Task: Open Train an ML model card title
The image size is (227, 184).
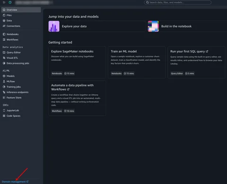Action: (124, 51)
